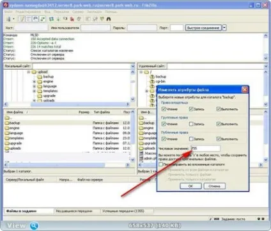Click the uploads folder icon in remote file list

tap(141, 148)
